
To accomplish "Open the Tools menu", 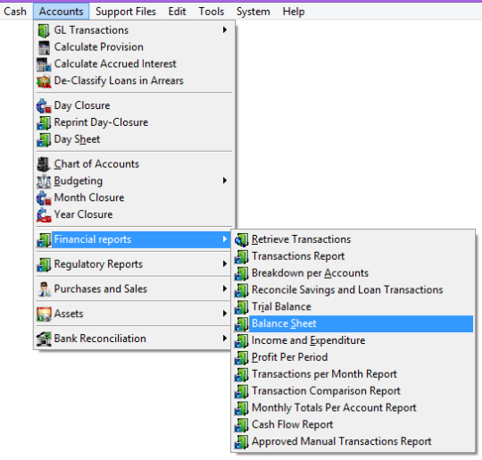I will pyautogui.click(x=212, y=12).
